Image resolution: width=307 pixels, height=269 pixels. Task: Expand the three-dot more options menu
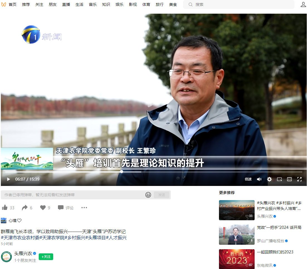coord(84,208)
